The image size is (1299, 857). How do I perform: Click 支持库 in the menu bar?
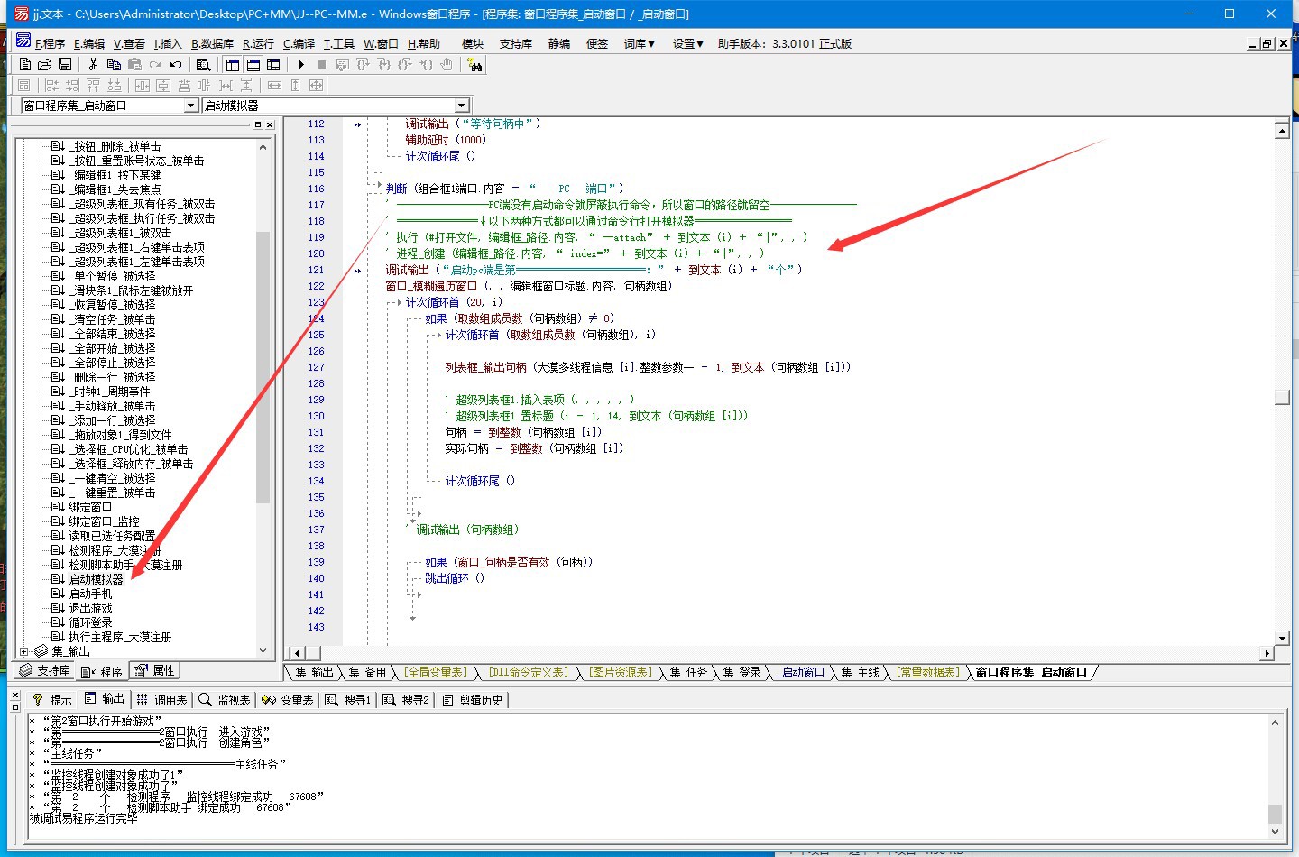point(515,43)
